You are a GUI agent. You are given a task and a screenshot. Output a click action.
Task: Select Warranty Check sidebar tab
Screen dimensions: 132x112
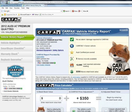pos(16,54)
